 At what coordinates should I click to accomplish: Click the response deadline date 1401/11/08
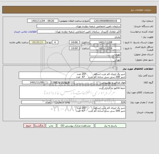pyautogui.click(x=105, y=42)
